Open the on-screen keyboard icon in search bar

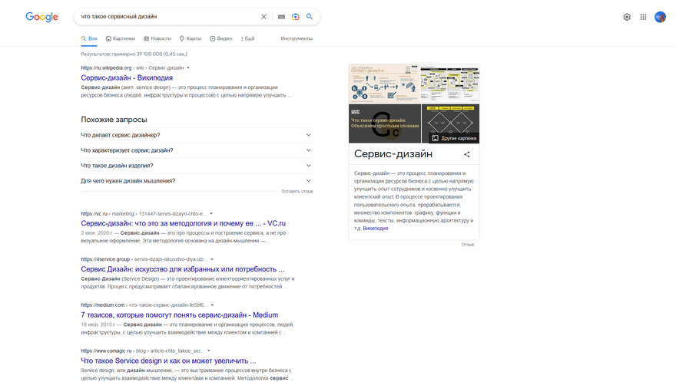pyautogui.click(x=281, y=17)
